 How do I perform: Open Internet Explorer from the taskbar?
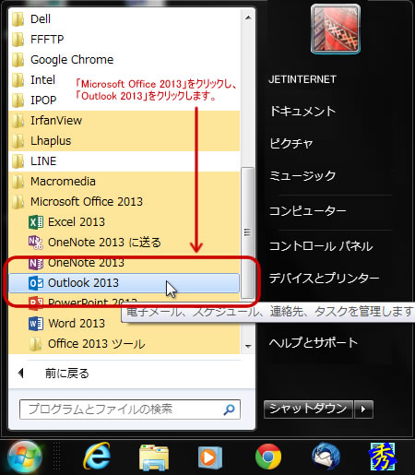tap(97, 457)
